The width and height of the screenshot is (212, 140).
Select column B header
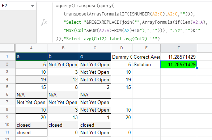[63, 48]
